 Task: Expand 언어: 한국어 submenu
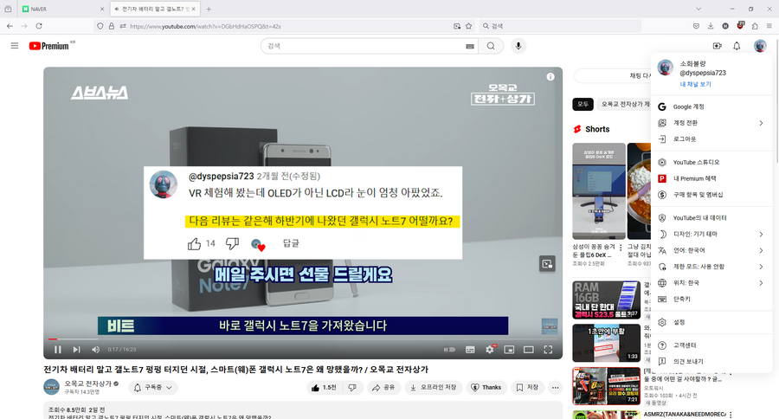pos(711,250)
